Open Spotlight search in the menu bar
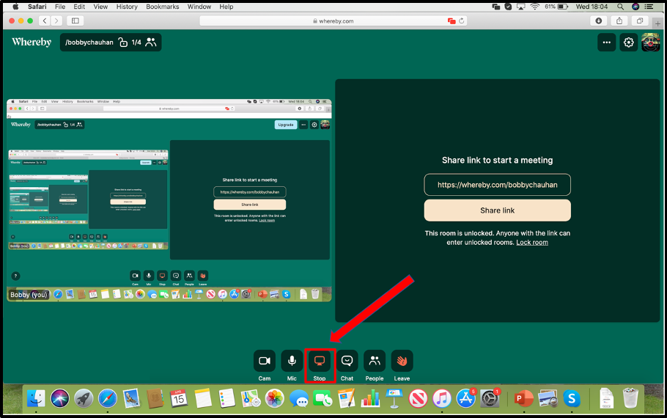667x418 pixels. 621,7
